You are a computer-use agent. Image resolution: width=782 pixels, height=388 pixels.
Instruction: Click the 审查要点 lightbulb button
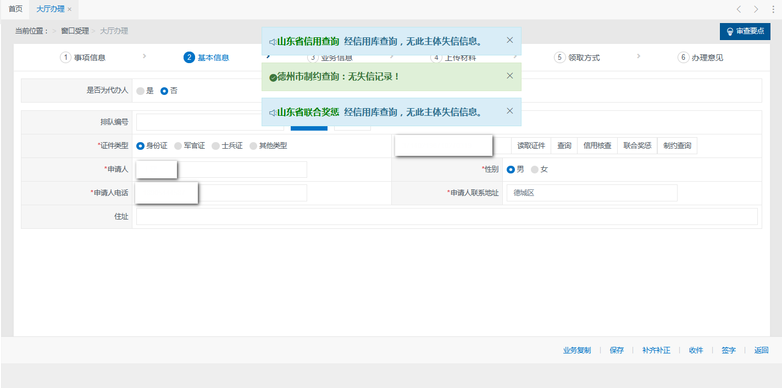[745, 31]
